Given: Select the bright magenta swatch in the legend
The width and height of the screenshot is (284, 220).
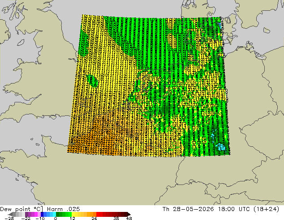Looking at the screenshot, I should [x=36, y=214].
